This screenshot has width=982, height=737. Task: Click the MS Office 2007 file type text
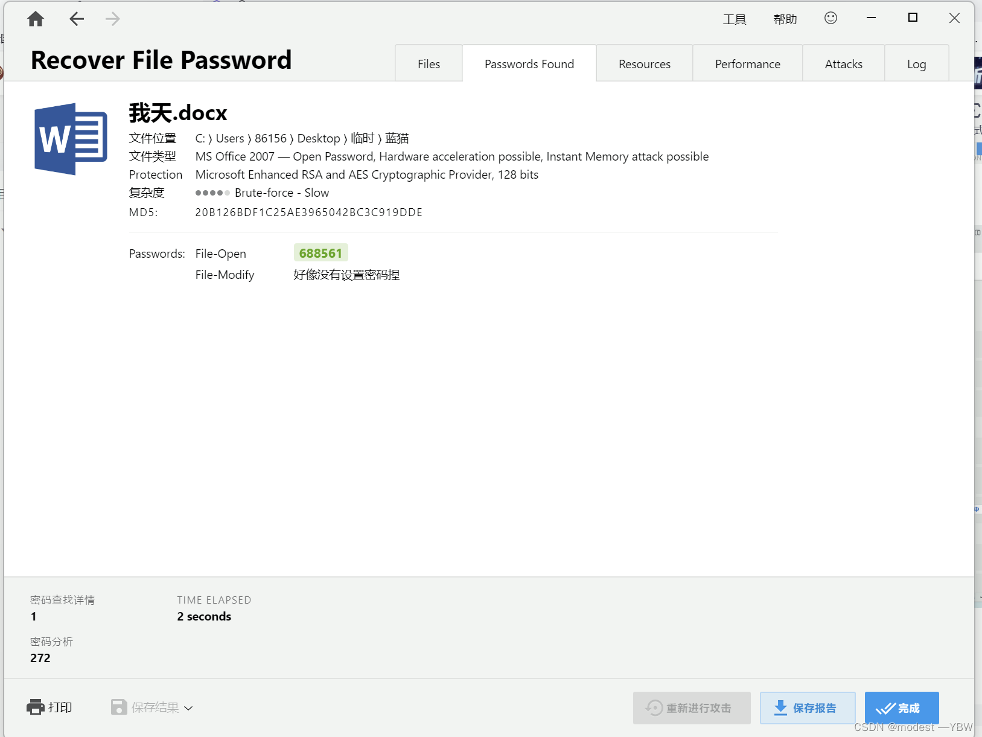pos(452,156)
